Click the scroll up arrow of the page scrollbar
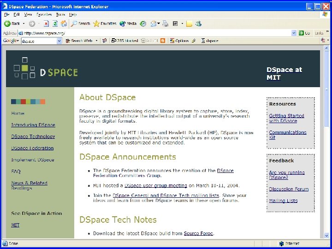Screen dimensions: 332x249 coord(326,48)
